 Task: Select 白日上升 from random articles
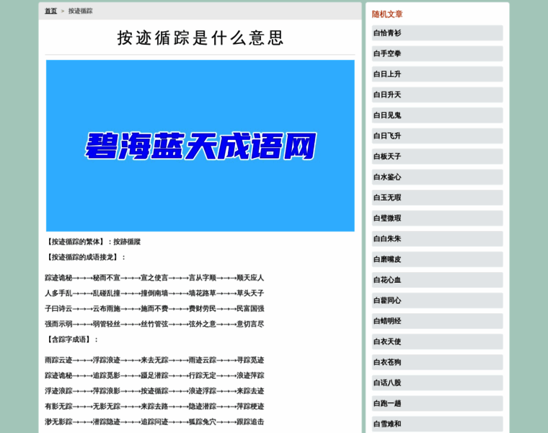pyautogui.click(x=387, y=74)
